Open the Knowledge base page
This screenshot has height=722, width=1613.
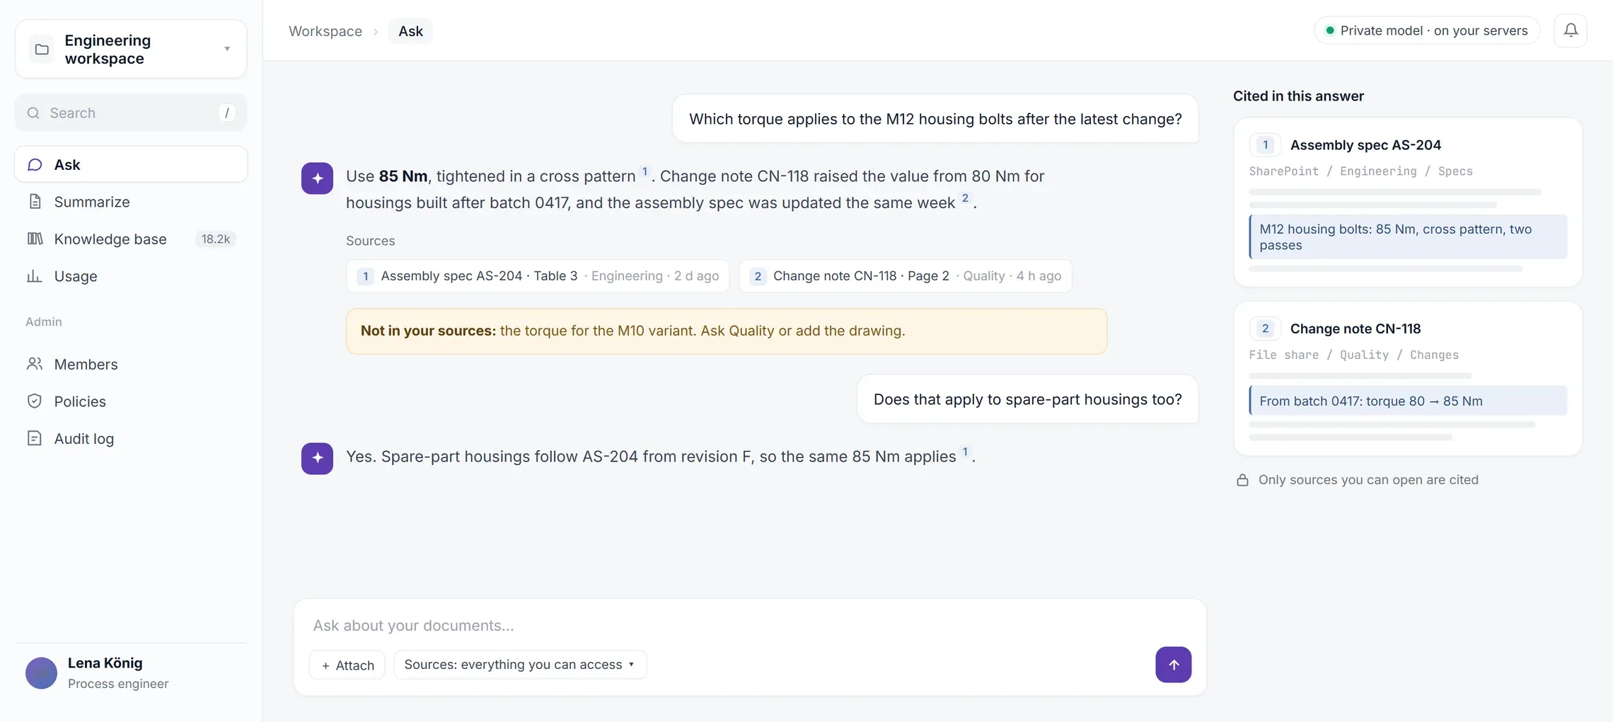[131, 239]
